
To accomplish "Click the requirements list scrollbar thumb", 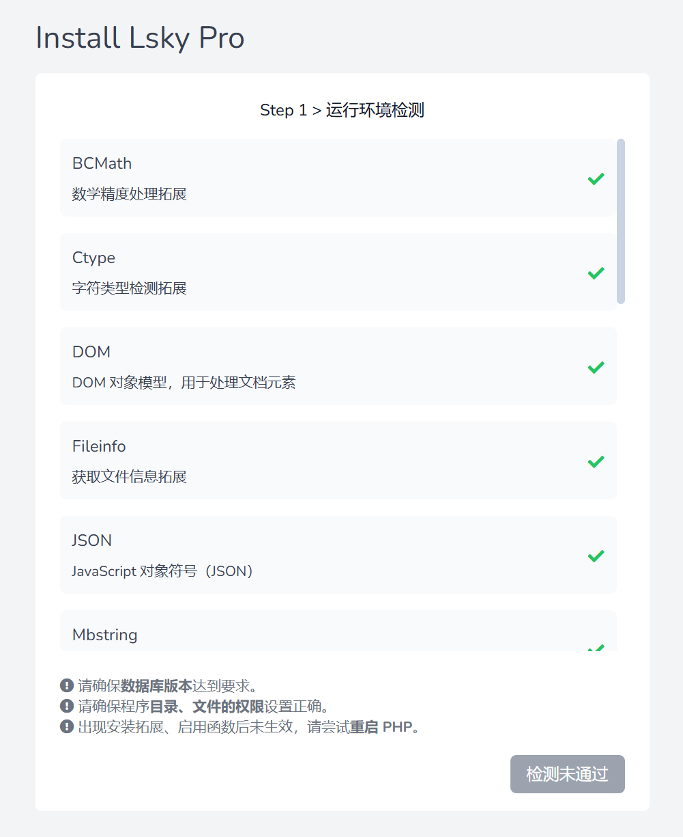I will [x=621, y=221].
